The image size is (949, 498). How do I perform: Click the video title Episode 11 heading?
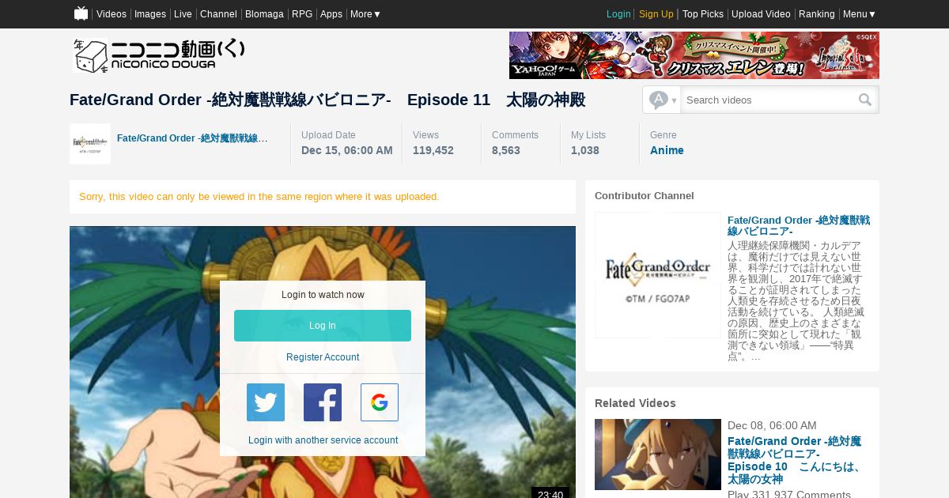point(327,100)
